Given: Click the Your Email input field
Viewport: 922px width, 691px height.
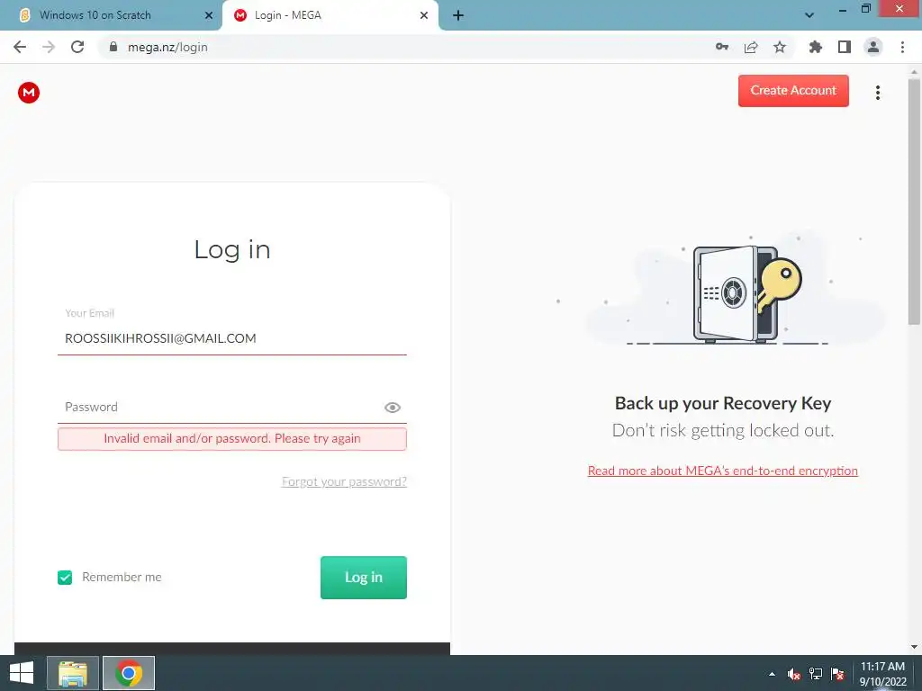Looking at the screenshot, I should pos(232,338).
